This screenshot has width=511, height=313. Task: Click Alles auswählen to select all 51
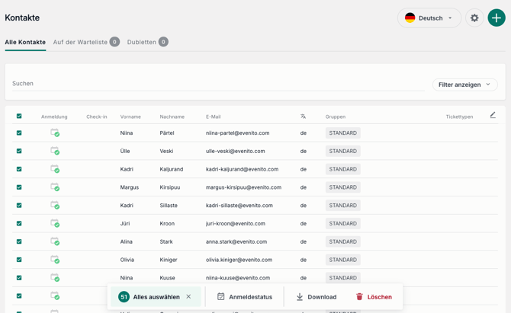tap(156, 297)
